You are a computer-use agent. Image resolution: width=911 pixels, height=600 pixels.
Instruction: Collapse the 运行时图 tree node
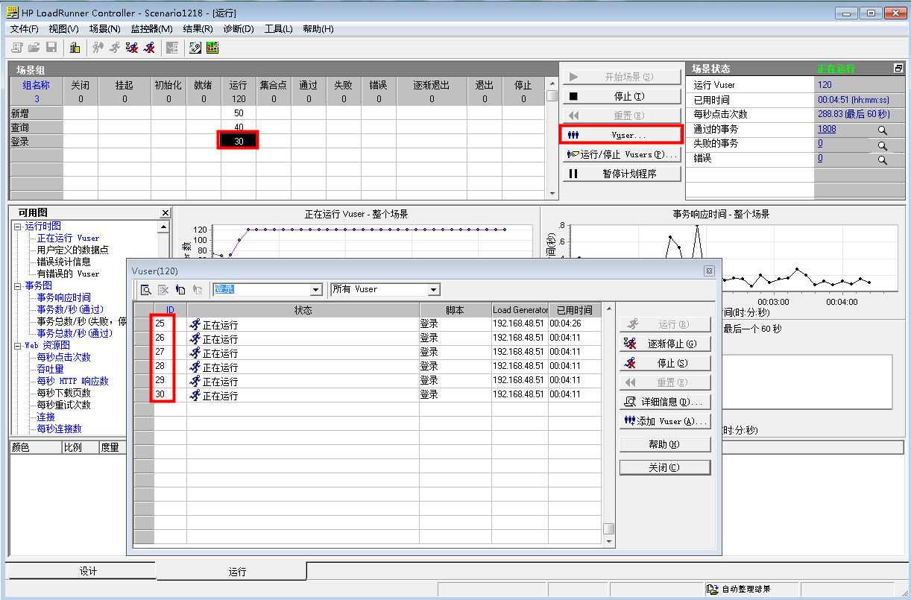[x=17, y=226]
